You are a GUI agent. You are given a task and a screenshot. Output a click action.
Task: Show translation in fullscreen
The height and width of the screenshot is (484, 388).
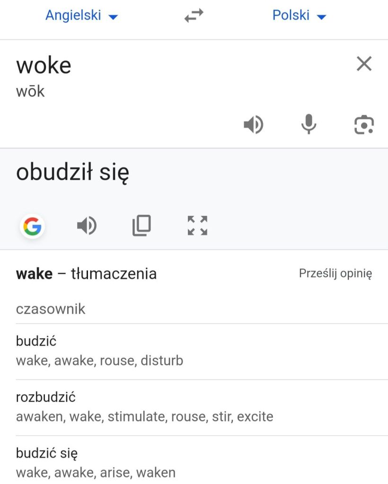tap(197, 226)
